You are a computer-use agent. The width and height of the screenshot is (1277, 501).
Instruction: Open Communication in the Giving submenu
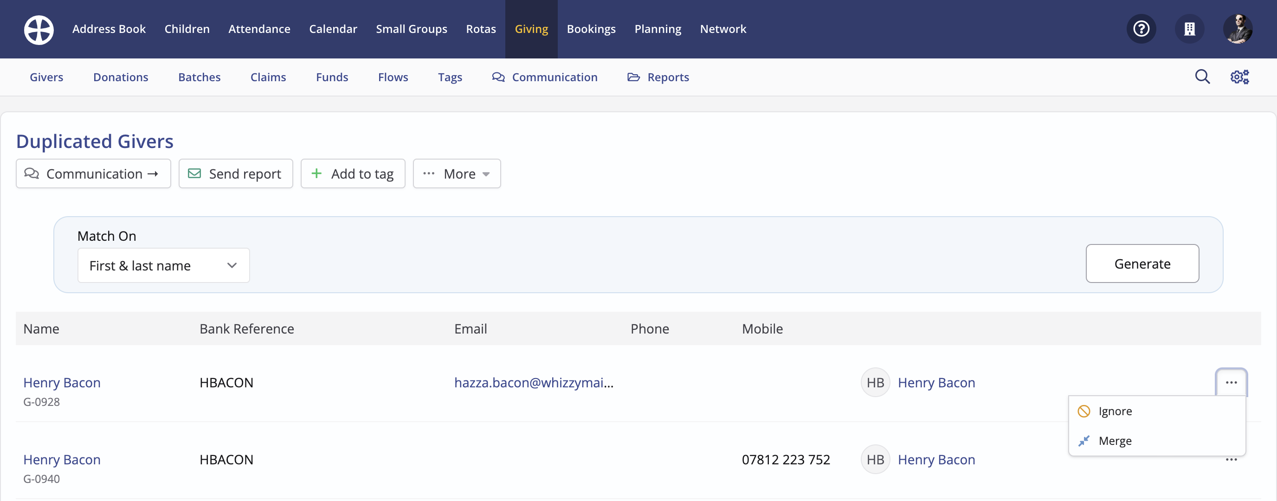544,77
